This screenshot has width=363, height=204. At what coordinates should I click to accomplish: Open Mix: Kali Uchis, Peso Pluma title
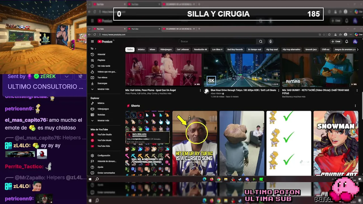point(151,90)
